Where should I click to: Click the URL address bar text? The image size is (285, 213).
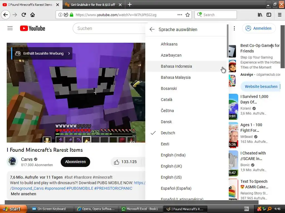[116, 15]
